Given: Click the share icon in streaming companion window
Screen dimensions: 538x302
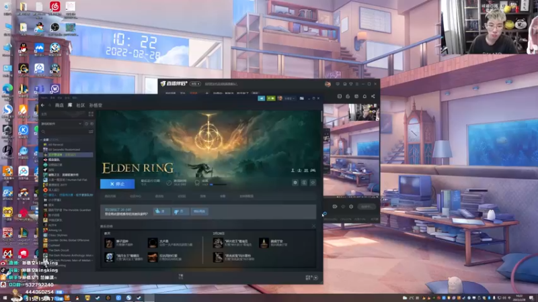Looking at the screenshot, I should coord(373,96).
